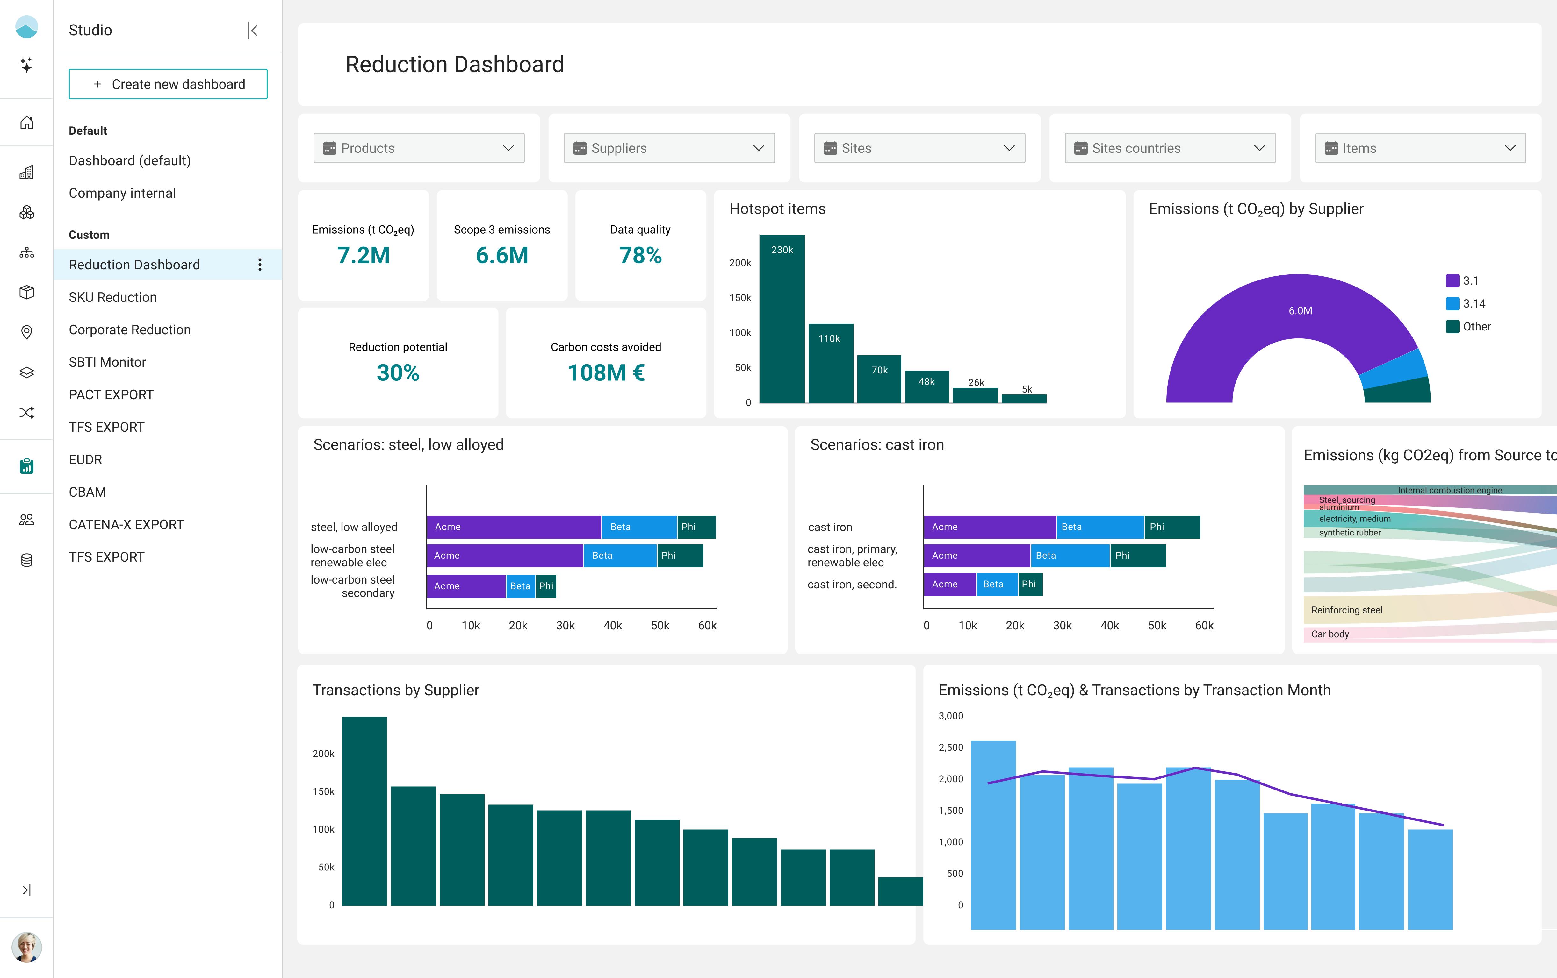This screenshot has width=1557, height=978.
Task: Click Create new dashboard button
Action: click(x=168, y=84)
